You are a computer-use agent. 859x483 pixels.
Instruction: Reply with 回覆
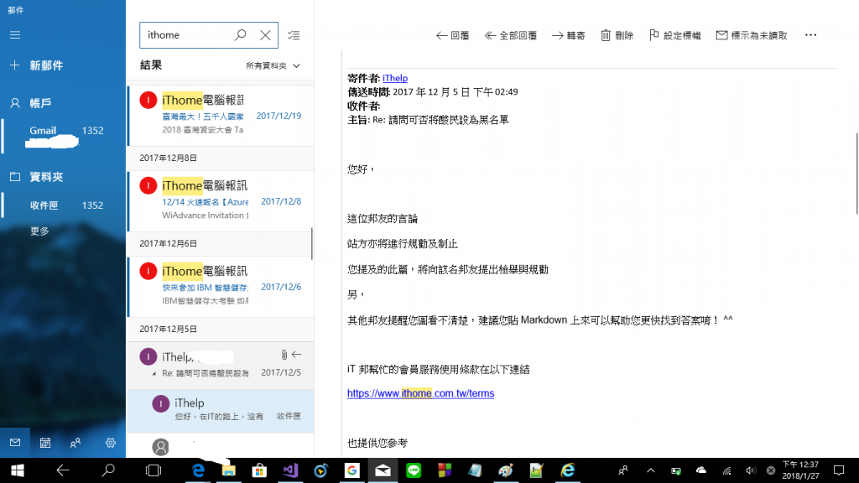point(452,35)
